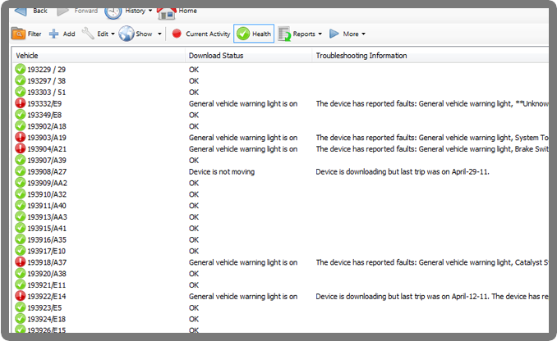The width and height of the screenshot is (557, 341).
Task: Click the Reports document icon
Action: (284, 34)
